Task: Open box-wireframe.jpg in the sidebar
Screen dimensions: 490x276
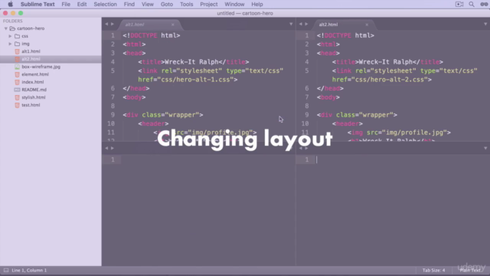Action: click(41, 67)
